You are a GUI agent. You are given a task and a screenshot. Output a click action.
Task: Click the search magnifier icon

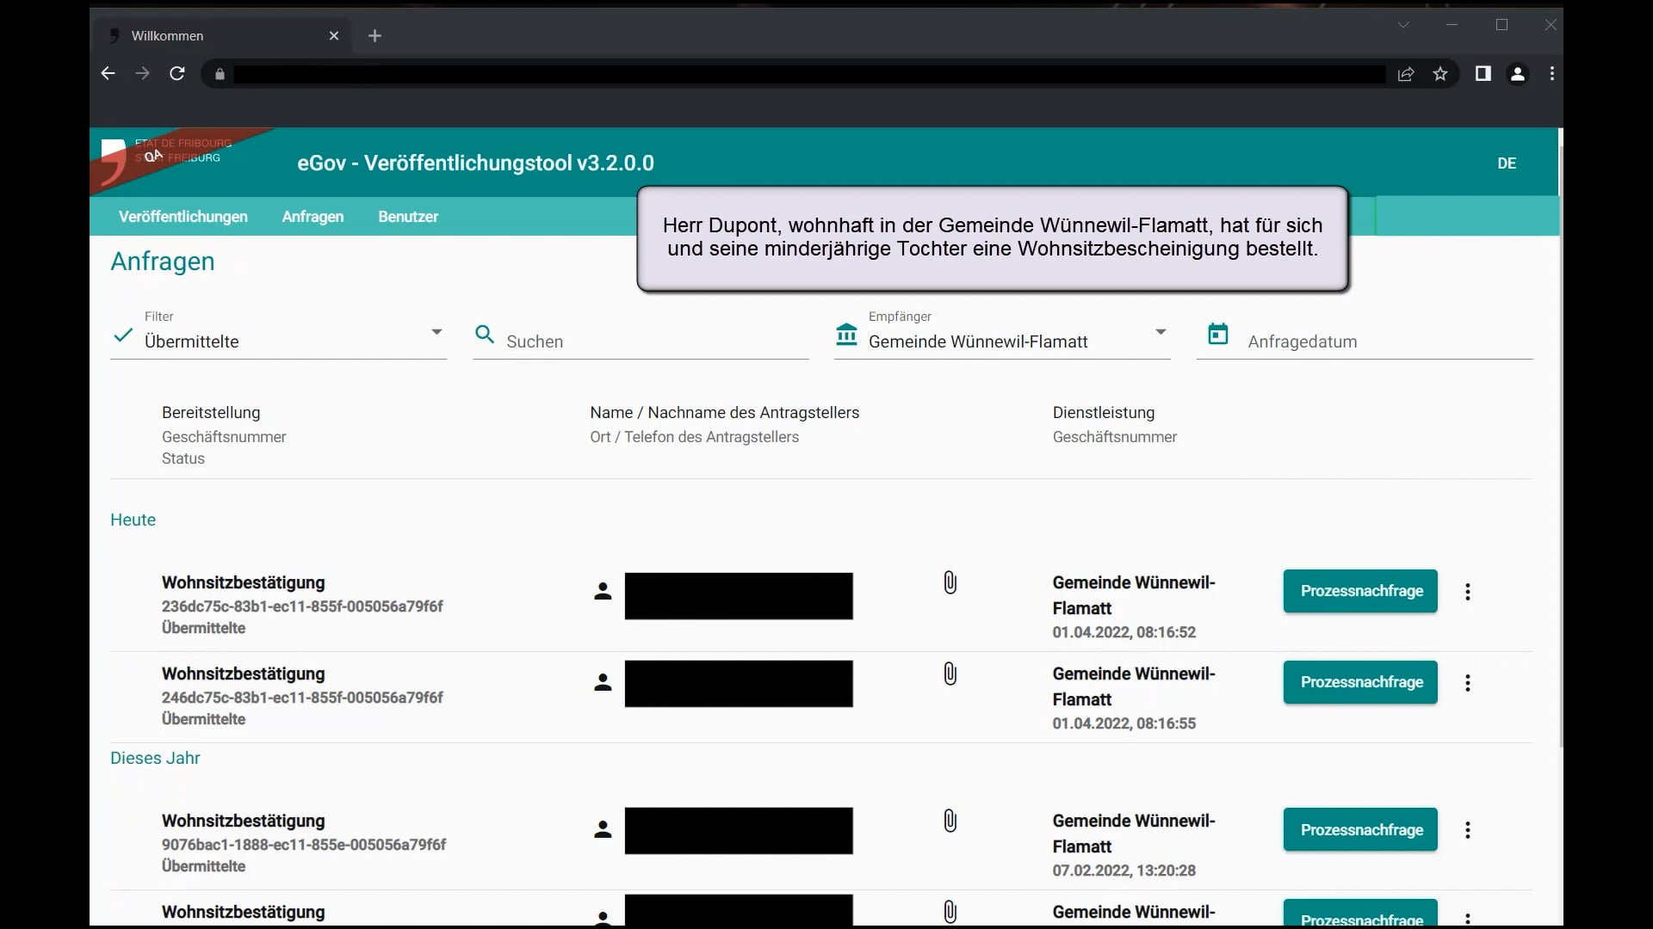485,335
